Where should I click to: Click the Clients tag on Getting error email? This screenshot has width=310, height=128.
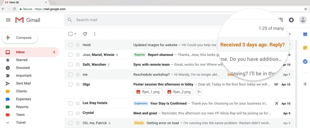tap(139, 123)
